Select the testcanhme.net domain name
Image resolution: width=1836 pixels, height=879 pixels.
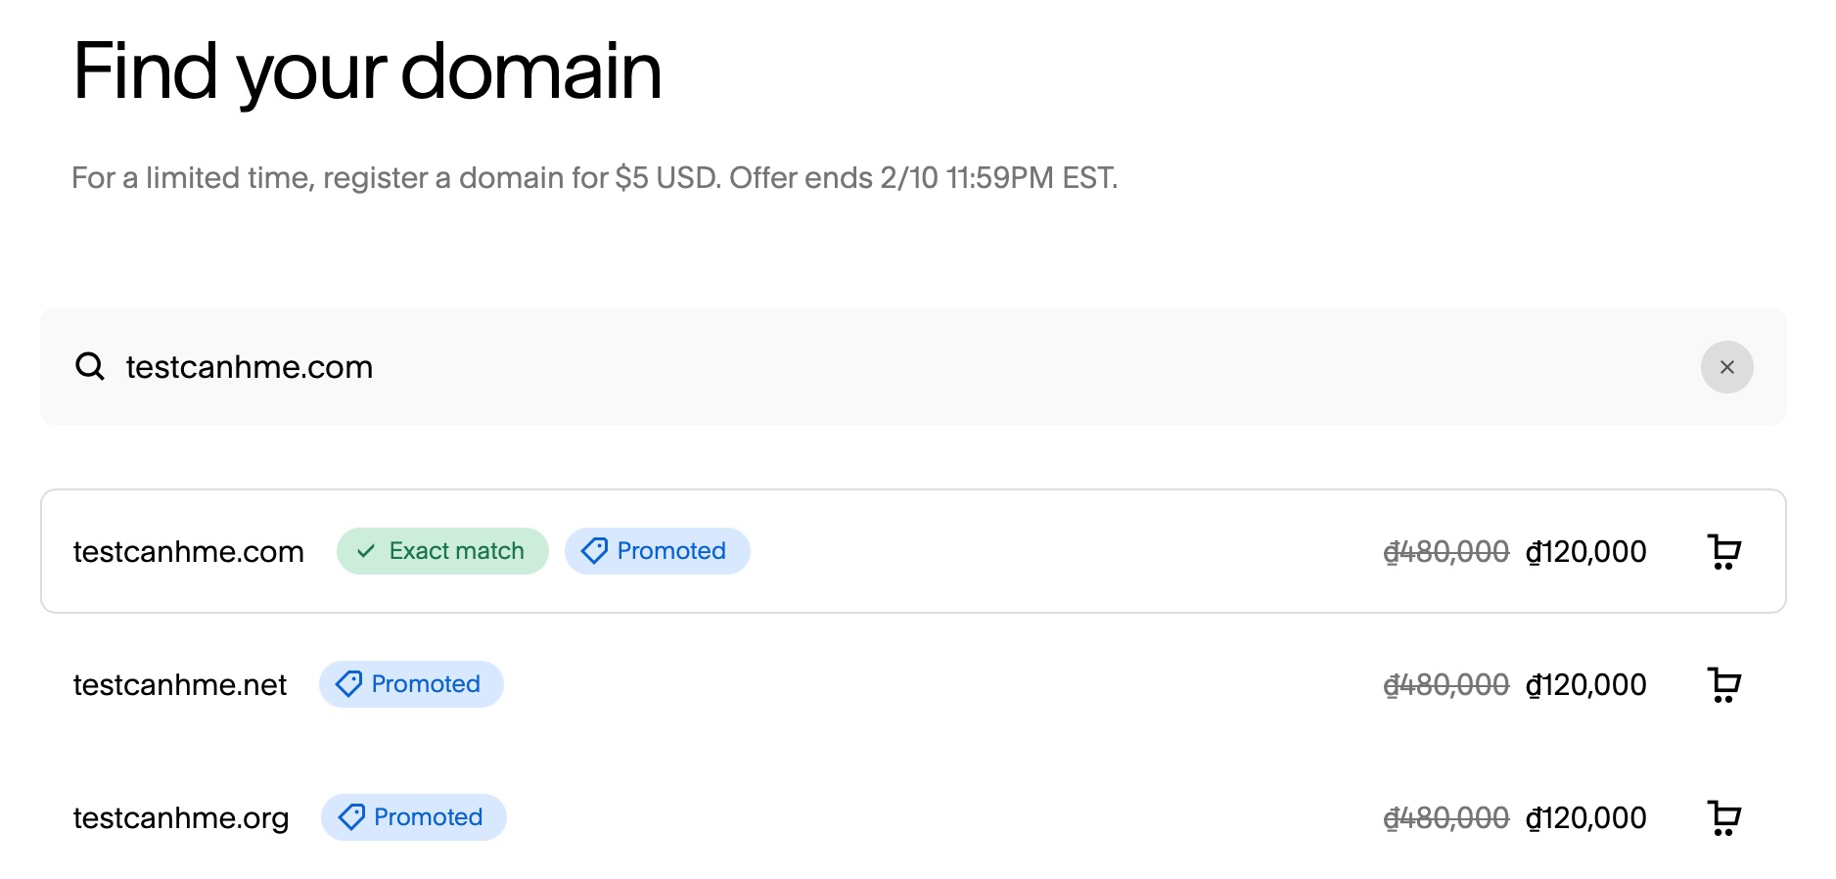[180, 685]
